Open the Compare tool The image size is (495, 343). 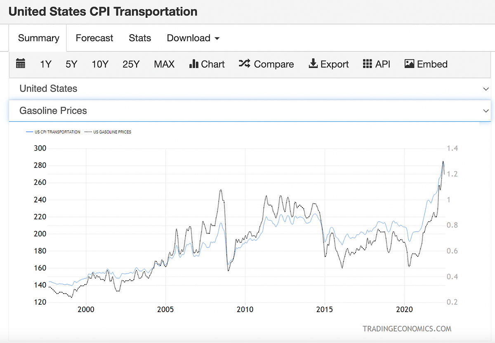pos(266,64)
